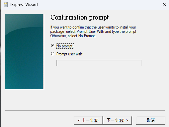Click the teal wizard banner image
This screenshot has height=127, width=169.
tap(24, 52)
